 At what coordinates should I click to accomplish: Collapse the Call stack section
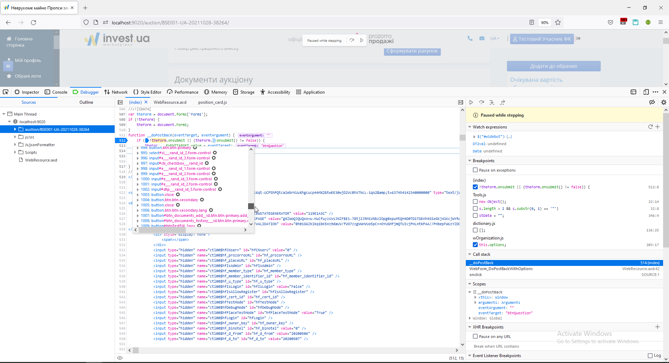click(x=470, y=254)
